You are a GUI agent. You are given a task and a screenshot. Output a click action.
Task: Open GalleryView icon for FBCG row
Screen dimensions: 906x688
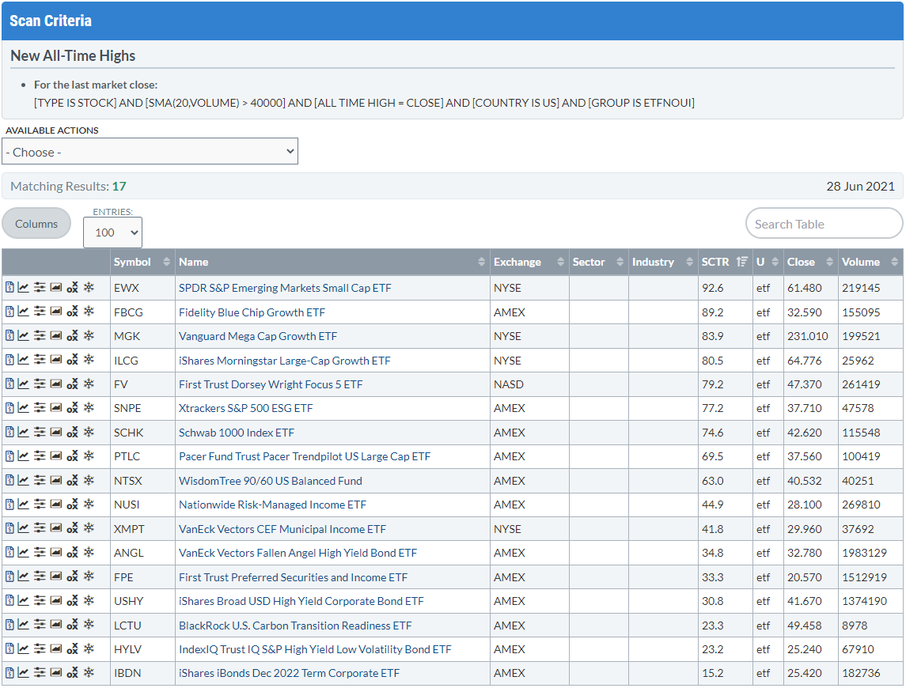(56, 312)
